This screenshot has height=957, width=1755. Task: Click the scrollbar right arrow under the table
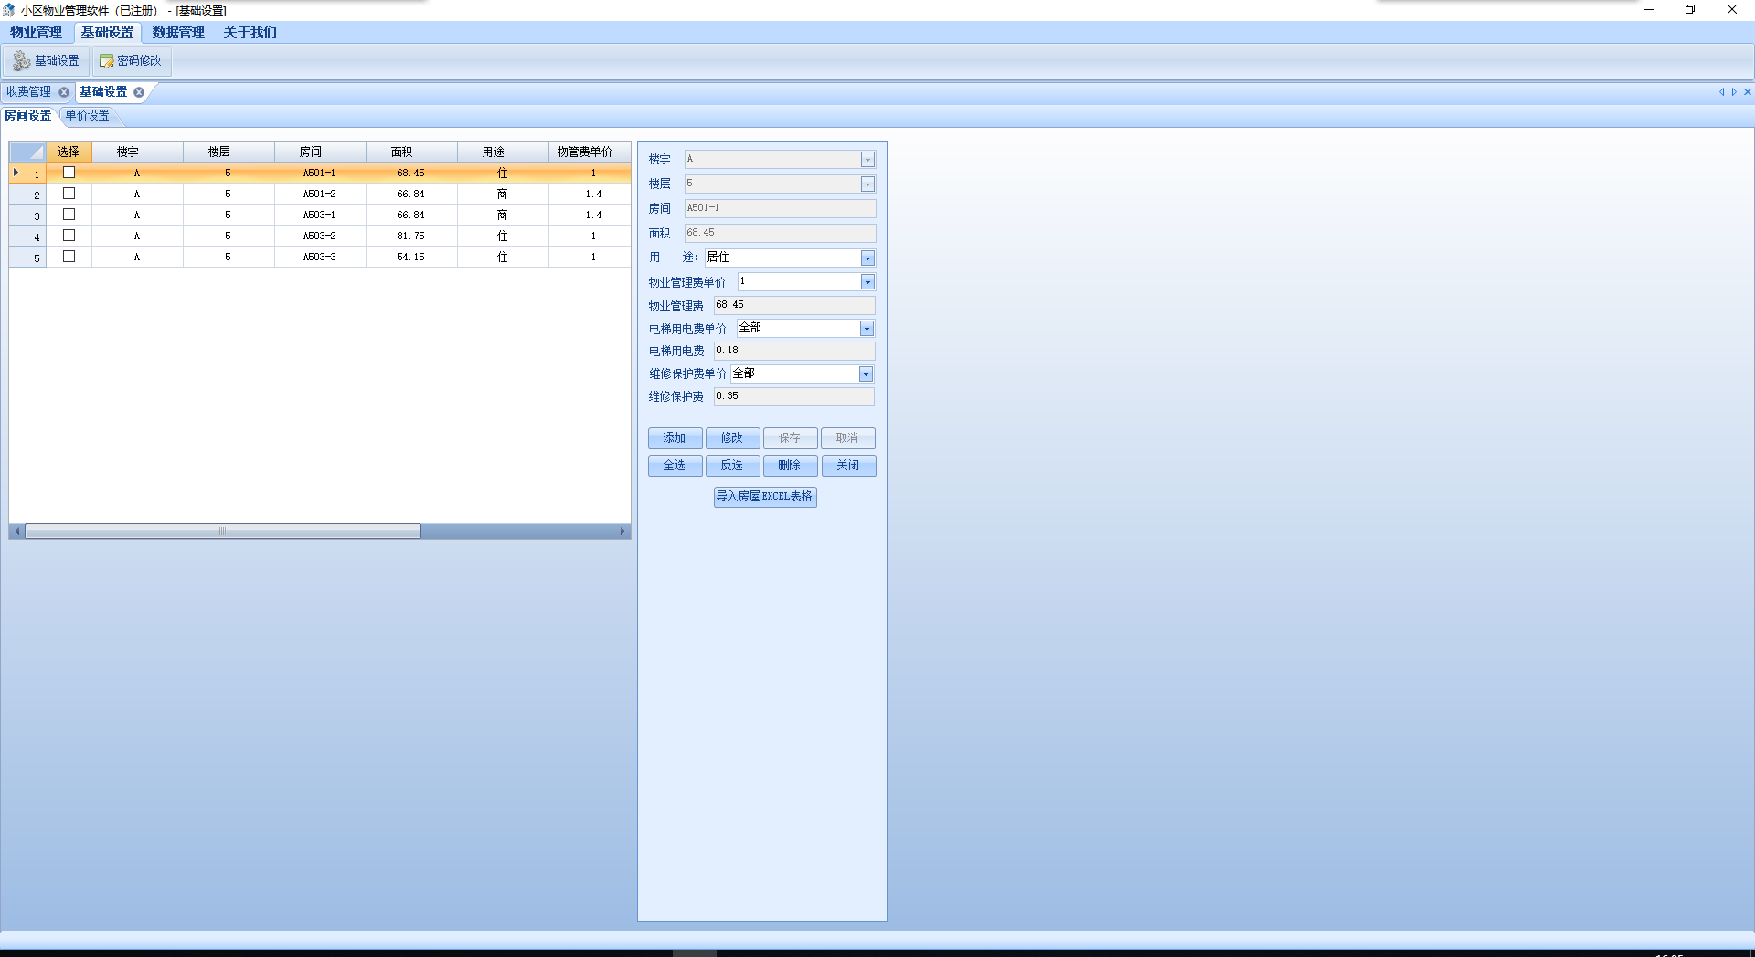click(623, 531)
